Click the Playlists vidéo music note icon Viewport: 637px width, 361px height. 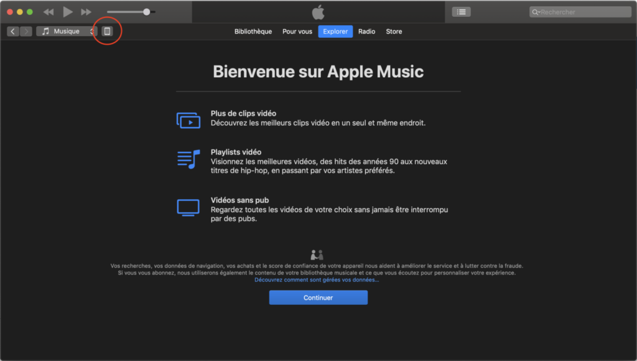[188, 159]
